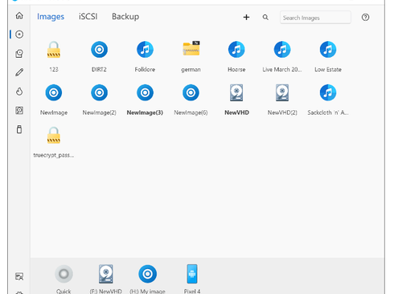Select the Folklore audio image
This screenshot has width=394, height=294.
[x=145, y=56]
